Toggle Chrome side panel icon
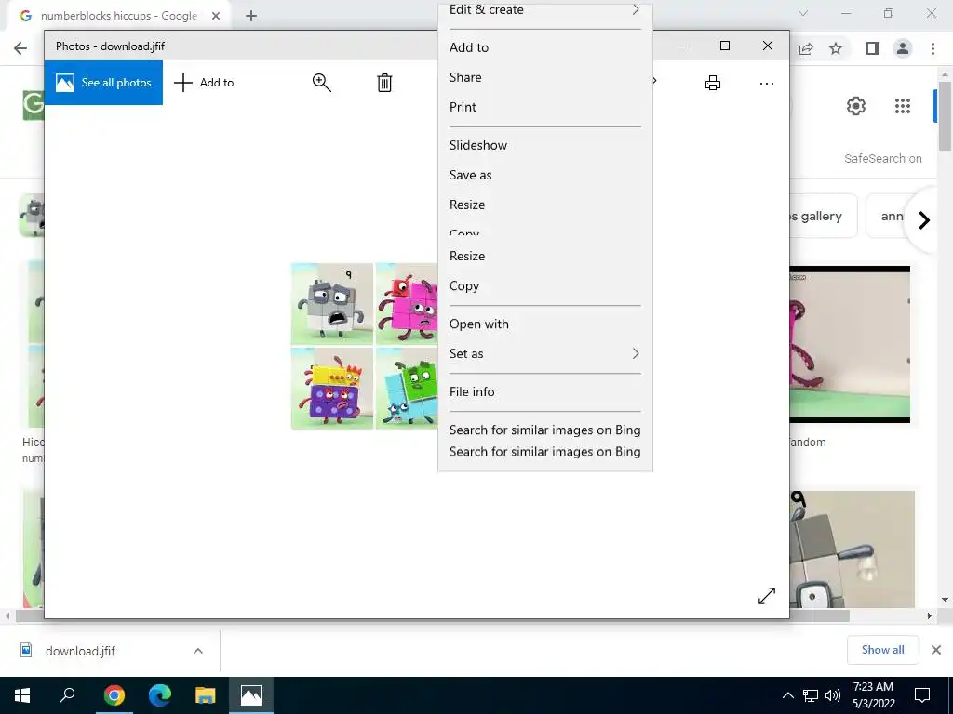953x714 pixels. pyautogui.click(x=872, y=48)
